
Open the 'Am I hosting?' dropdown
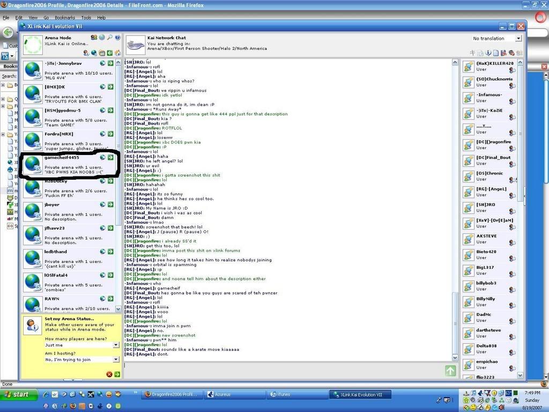click(82, 359)
